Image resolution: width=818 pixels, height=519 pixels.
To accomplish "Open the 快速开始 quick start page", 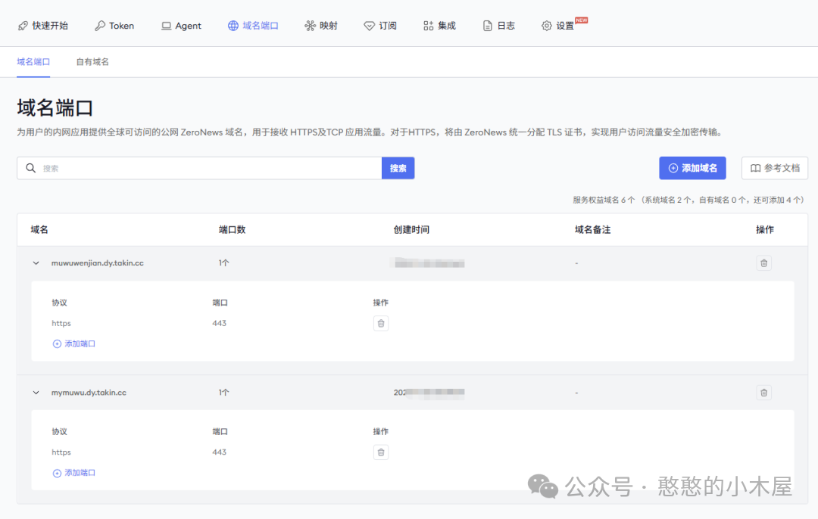I will pyautogui.click(x=42, y=26).
